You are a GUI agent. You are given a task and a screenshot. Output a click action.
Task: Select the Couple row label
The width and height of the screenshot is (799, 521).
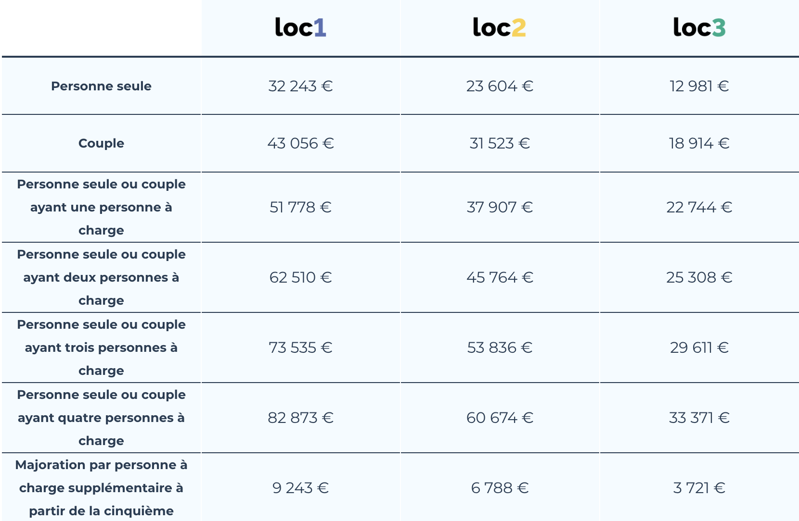click(x=101, y=143)
